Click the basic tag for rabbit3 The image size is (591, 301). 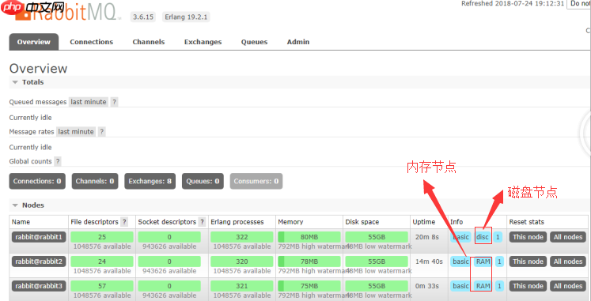pos(460,286)
